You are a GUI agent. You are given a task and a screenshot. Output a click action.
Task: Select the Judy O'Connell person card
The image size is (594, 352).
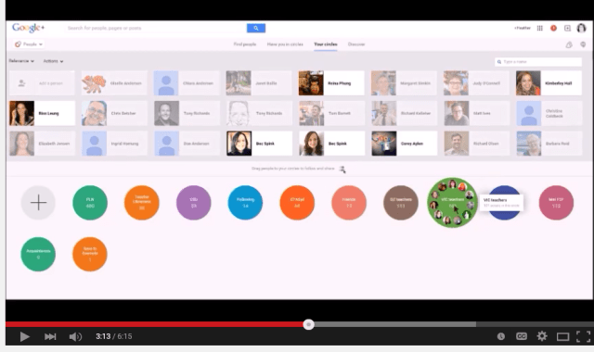476,83
